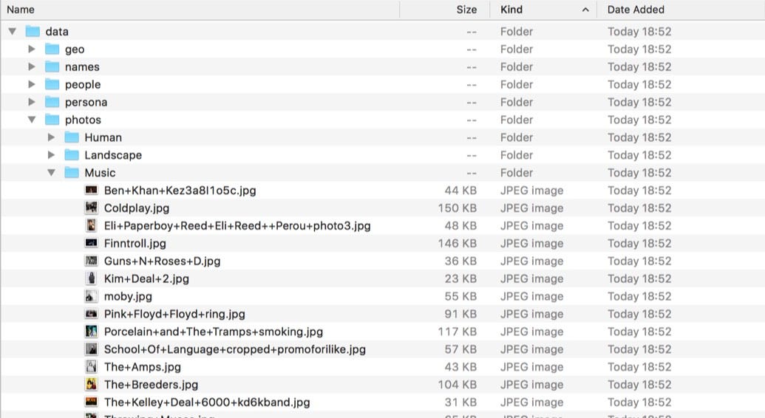Click the Music folder name label
The width and height of the screenshot is (765, 418).
[100, 173]
